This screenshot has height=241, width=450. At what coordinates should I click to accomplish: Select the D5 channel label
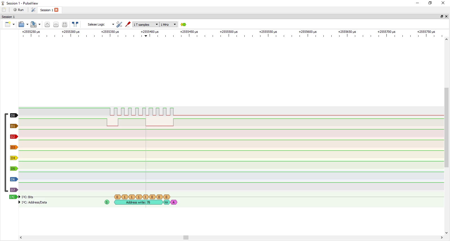14,169
